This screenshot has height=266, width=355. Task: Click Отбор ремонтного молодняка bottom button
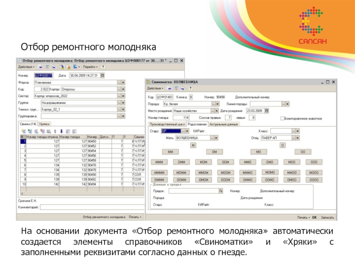point(104,217)
